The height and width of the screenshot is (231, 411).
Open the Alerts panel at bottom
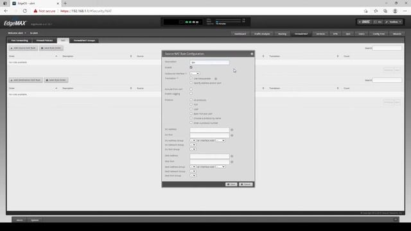click(20, 220)
